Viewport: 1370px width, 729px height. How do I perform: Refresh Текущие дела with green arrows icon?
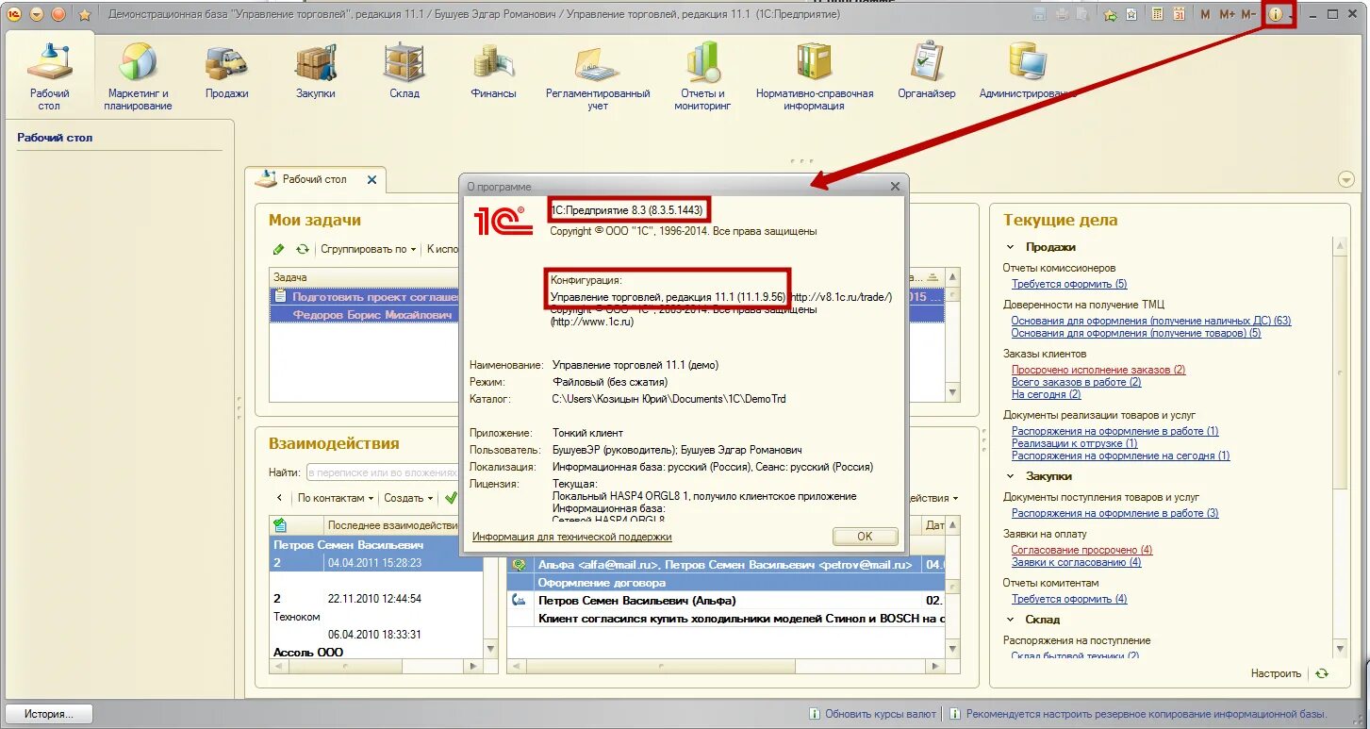pyautogui.click(x=1322, y=673)
